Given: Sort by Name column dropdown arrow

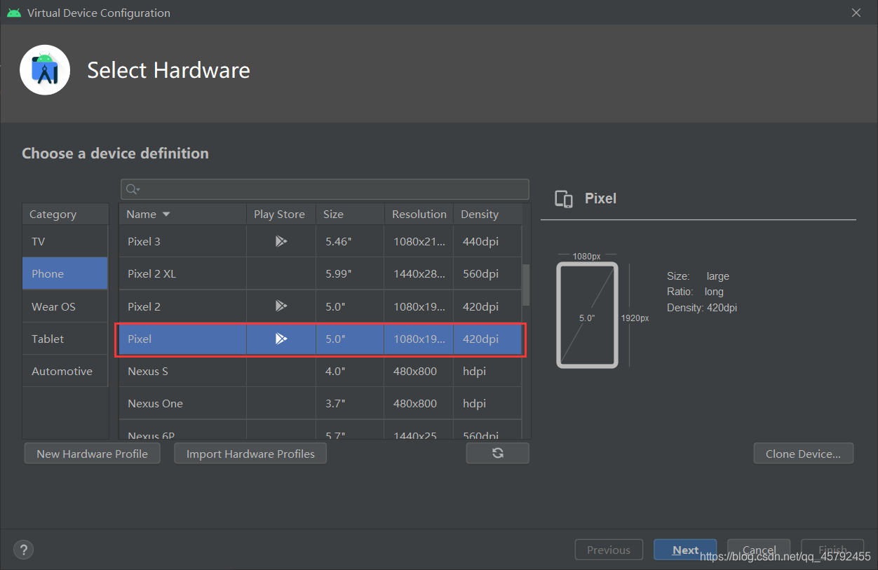Looking at the screenshot, I should 166,214.
